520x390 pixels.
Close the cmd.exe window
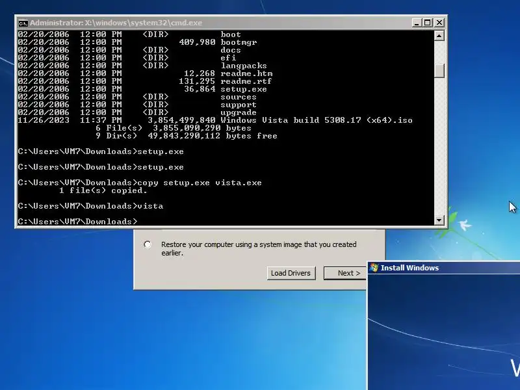point(439,23)
